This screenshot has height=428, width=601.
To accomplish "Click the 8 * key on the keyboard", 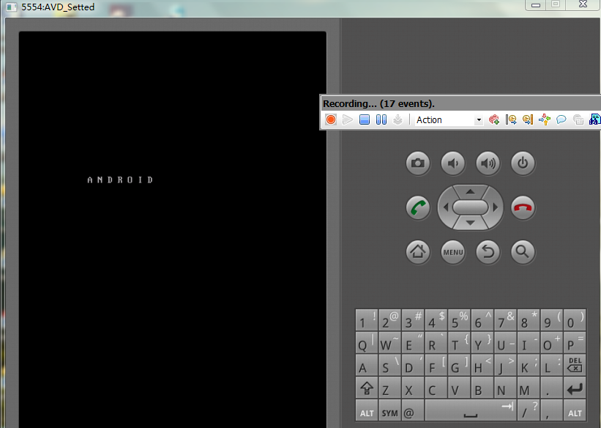I will (529, 320).
